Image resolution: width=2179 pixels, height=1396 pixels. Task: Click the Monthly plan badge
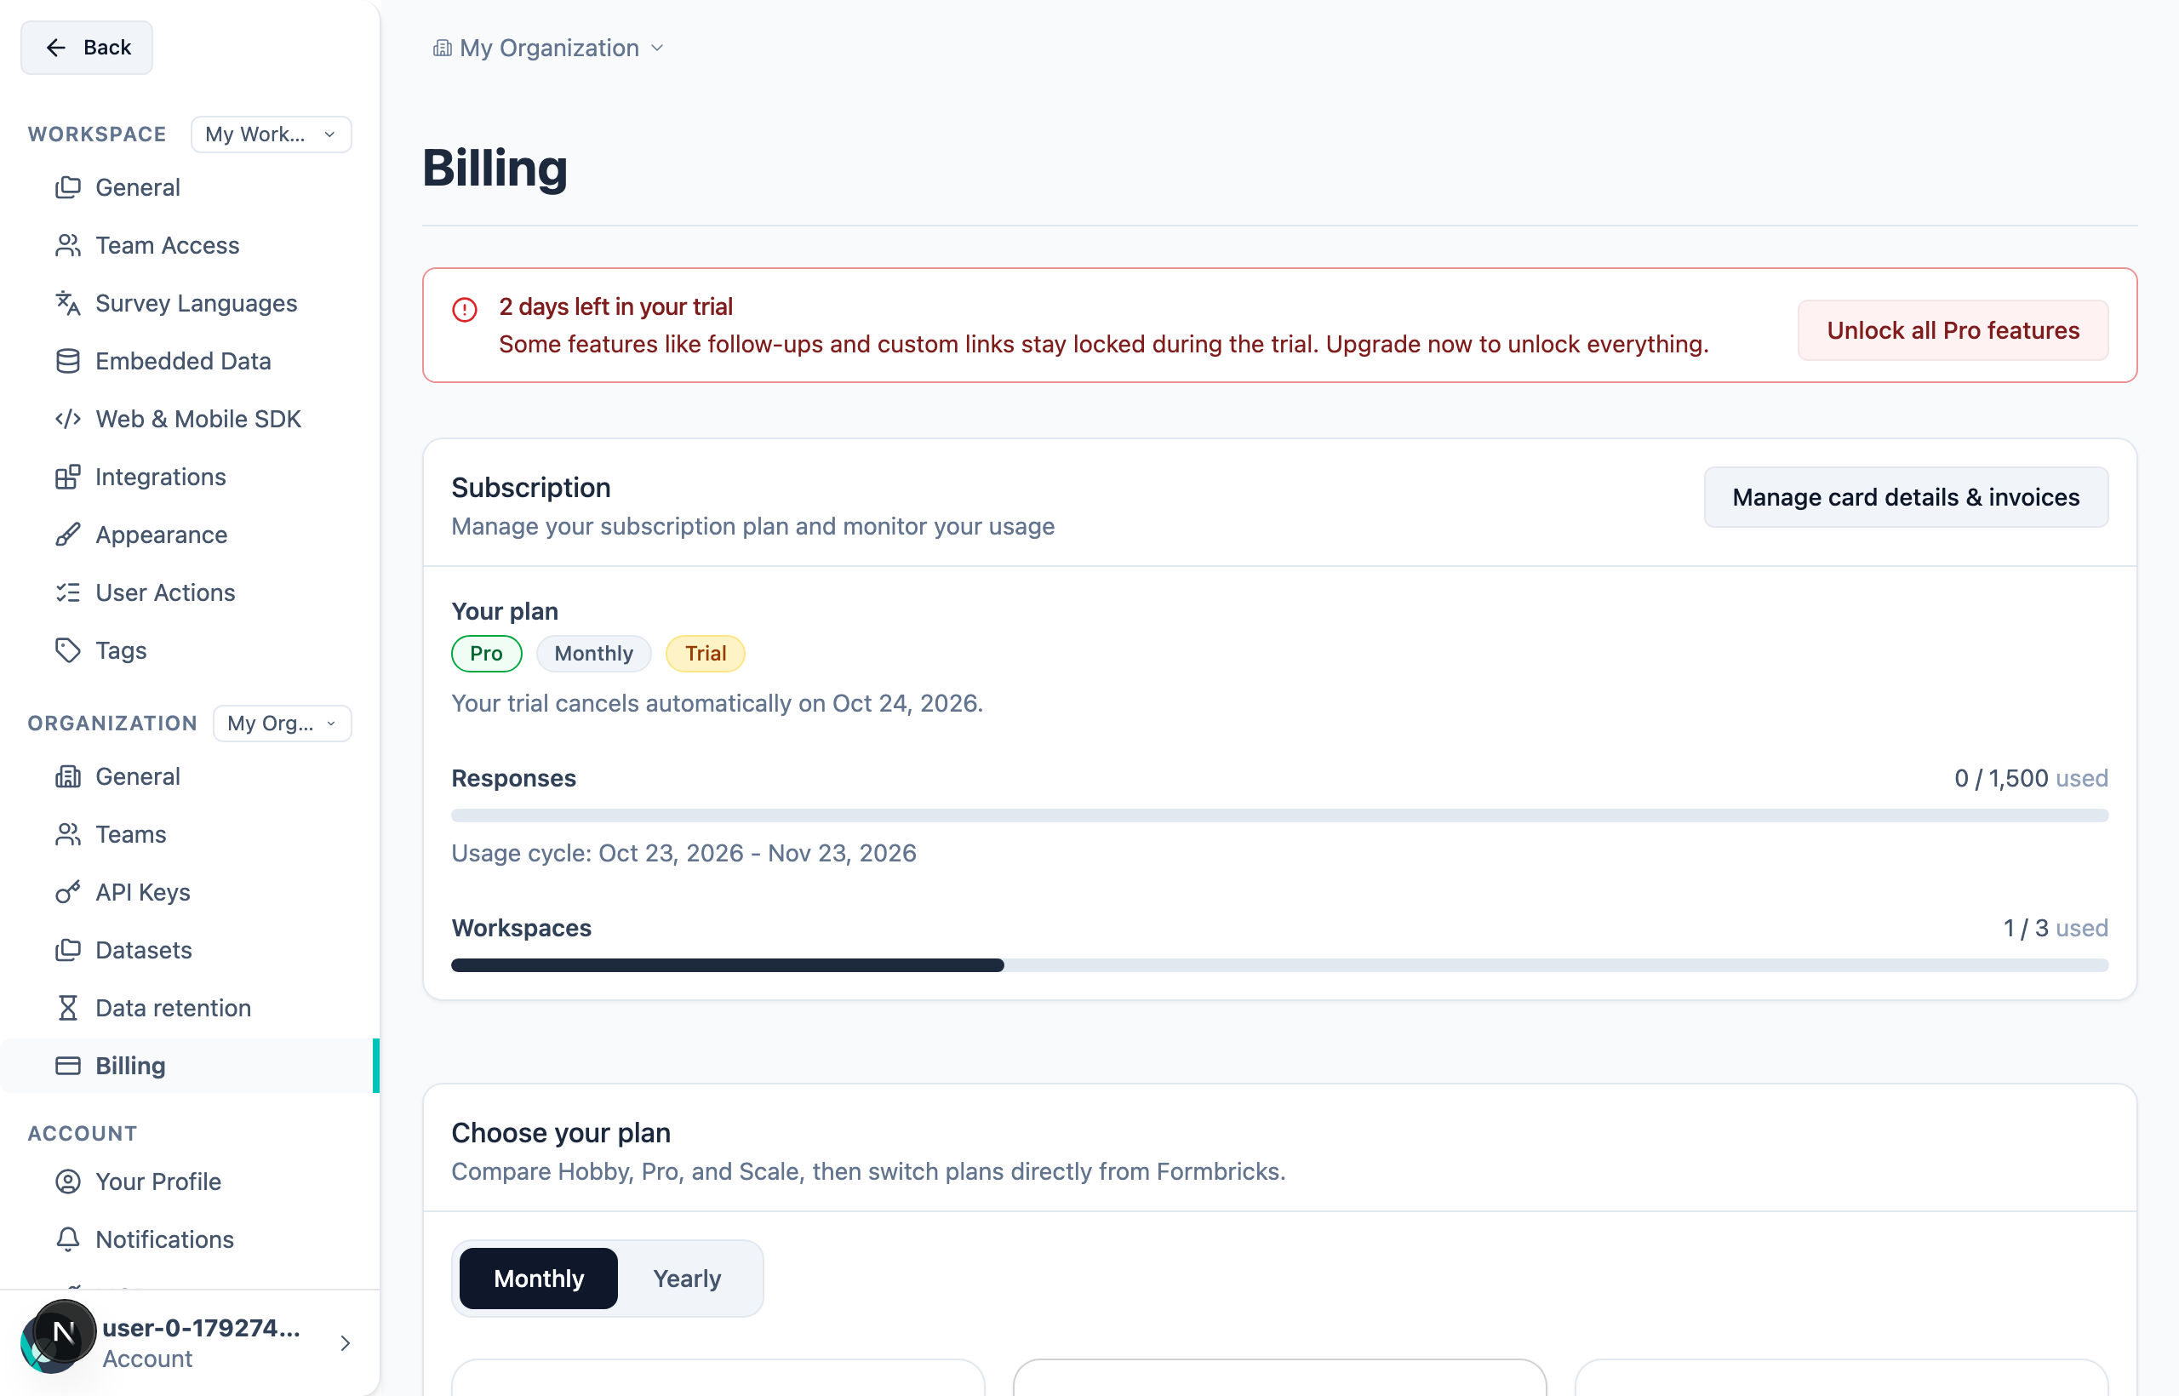click(594, 654)
